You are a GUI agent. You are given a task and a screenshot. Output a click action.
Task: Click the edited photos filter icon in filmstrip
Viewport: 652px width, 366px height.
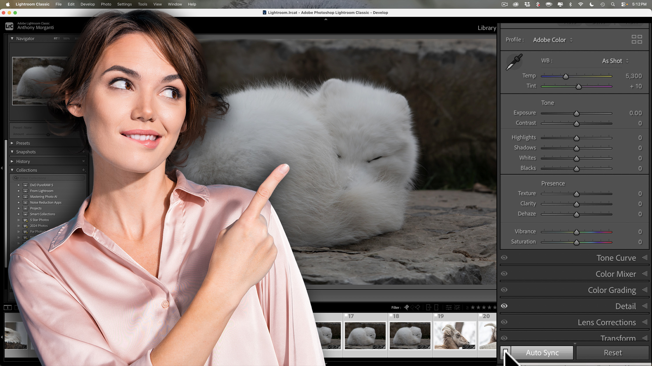pos(449,307)
